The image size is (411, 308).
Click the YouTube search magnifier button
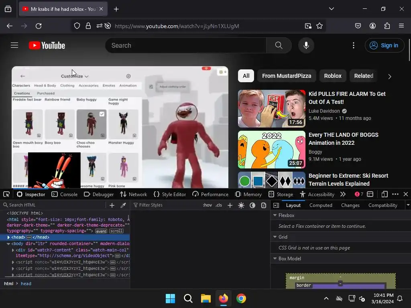click(279, 45)
